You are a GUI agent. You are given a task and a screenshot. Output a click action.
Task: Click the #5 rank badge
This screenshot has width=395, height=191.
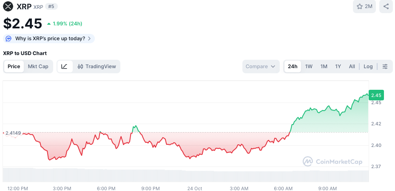click(x=51, y=6)
